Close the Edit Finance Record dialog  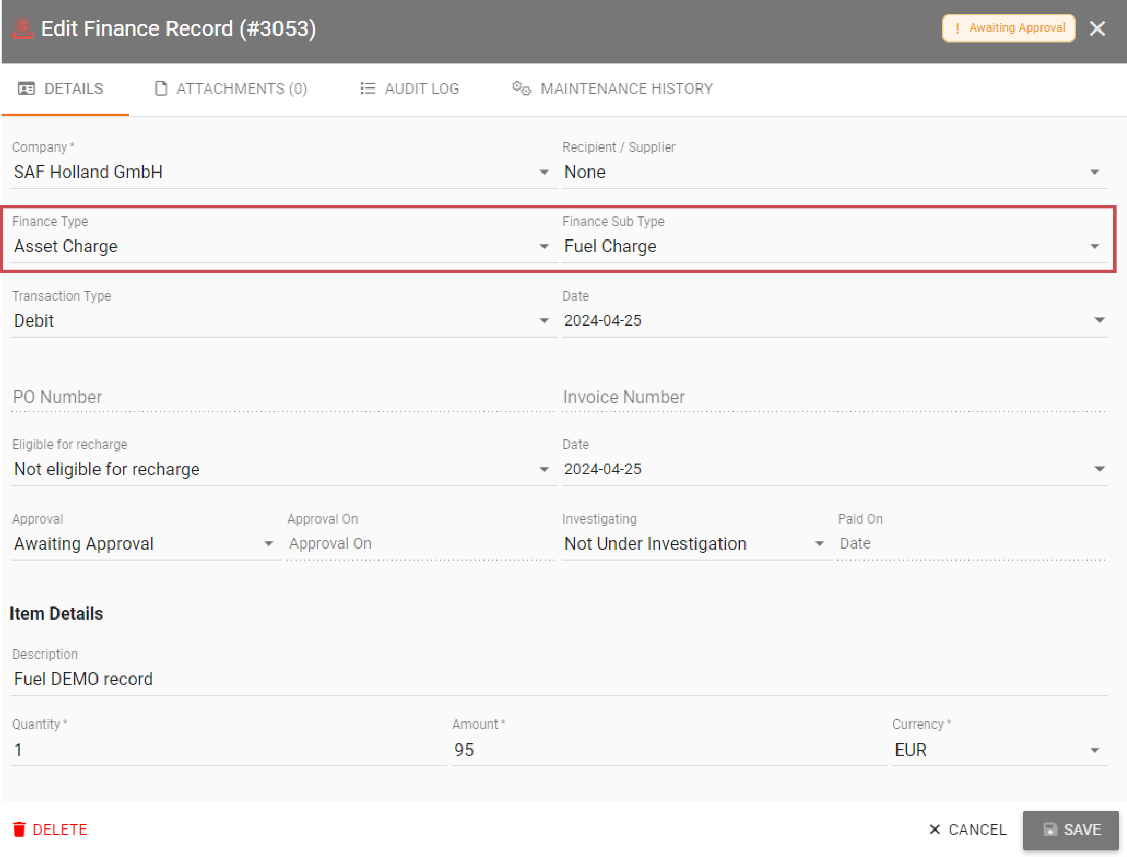tap(1097, 29)
